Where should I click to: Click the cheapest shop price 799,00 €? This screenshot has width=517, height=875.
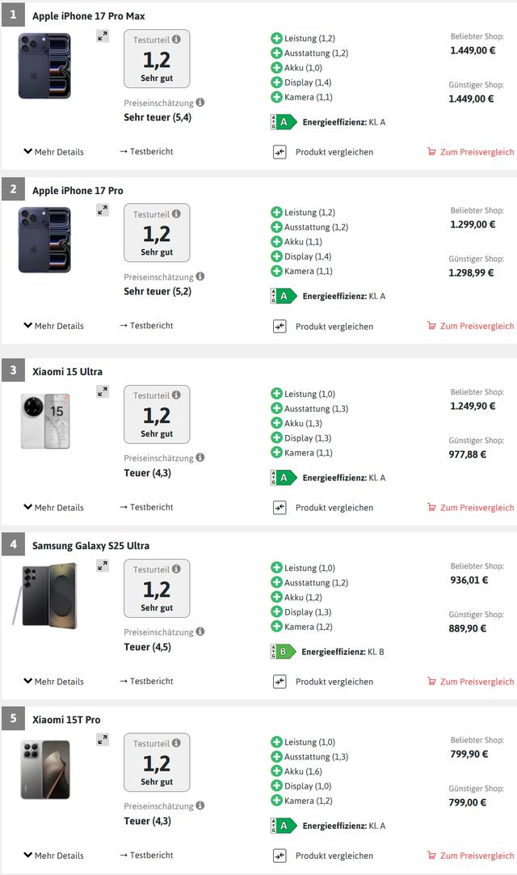click(x=468, y=802)
